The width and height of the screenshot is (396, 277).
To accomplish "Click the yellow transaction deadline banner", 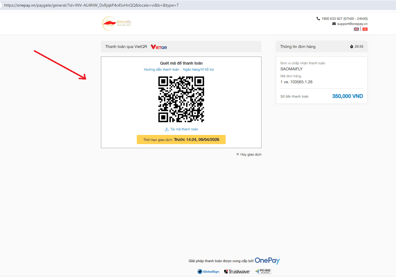I will pyautogui.click(x=181, y=140).
